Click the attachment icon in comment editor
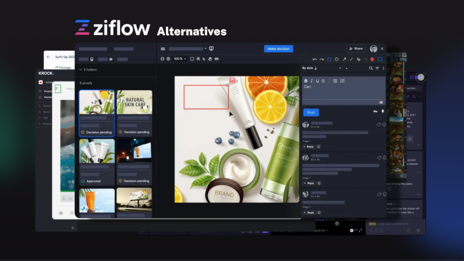Viewport: 464px width, 261px height. click(381, 102)
